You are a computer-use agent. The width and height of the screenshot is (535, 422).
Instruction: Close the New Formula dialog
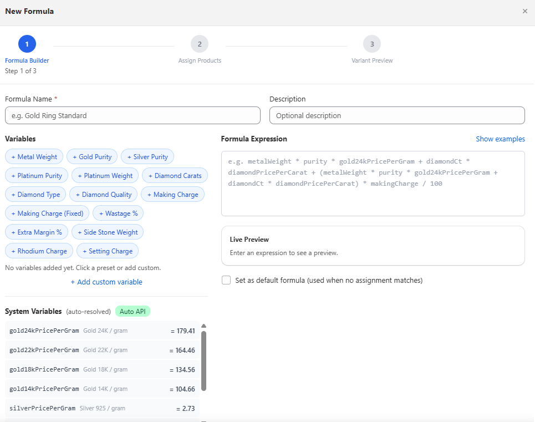coord(524,11)
